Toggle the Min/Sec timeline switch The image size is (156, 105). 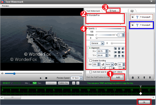tap(33, 83)
